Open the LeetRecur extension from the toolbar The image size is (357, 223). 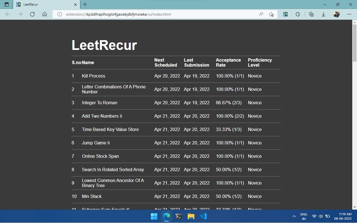(x=285, y=14)
